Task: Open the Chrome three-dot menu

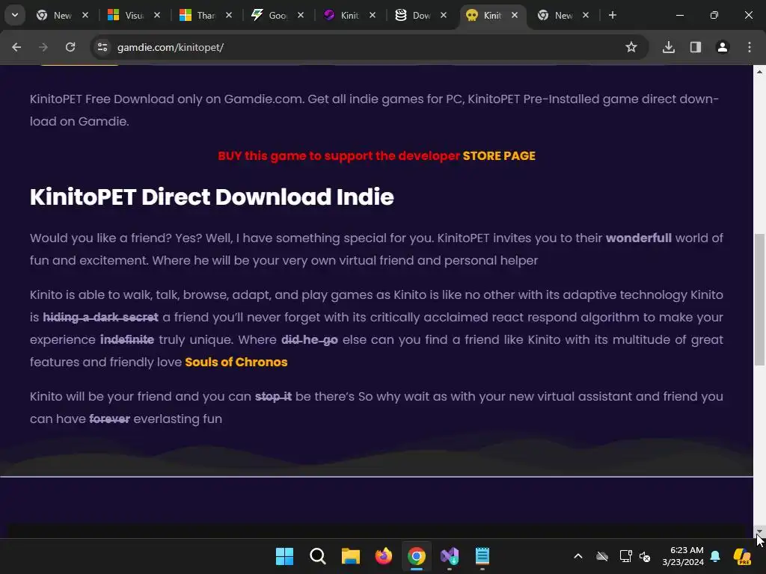Action: point(750,47)
